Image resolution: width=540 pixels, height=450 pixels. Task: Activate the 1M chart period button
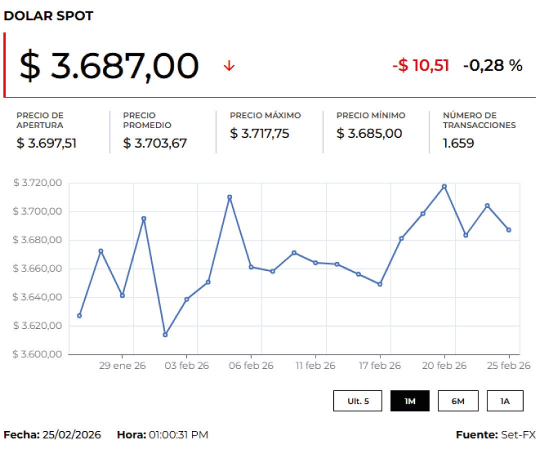[410, 400]
